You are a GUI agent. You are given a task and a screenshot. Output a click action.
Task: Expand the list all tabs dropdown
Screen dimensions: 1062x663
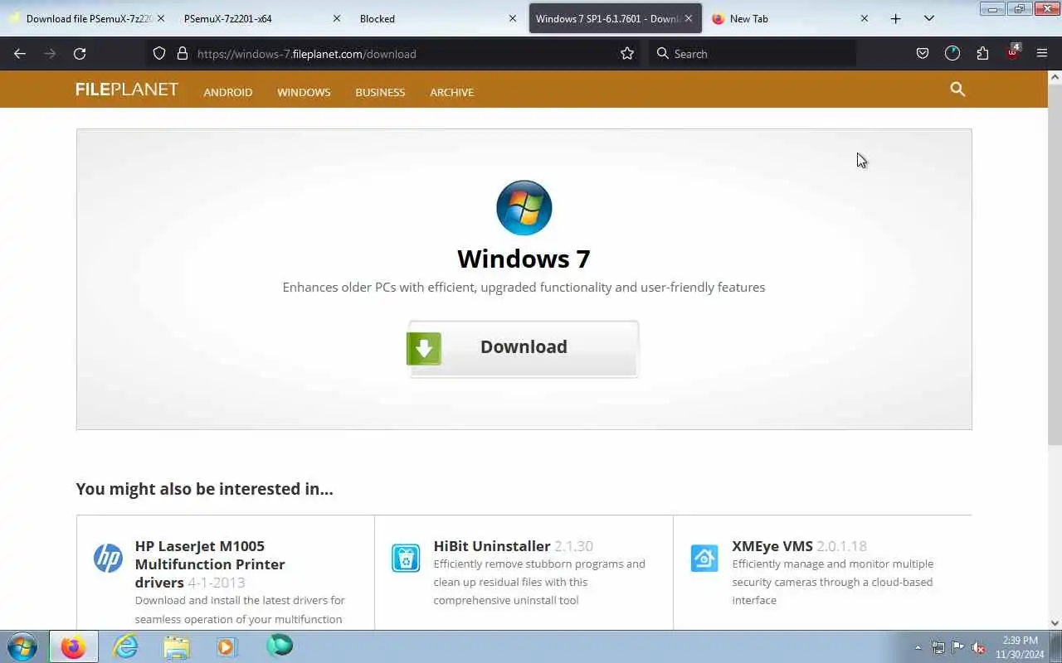tap(929, 18)
